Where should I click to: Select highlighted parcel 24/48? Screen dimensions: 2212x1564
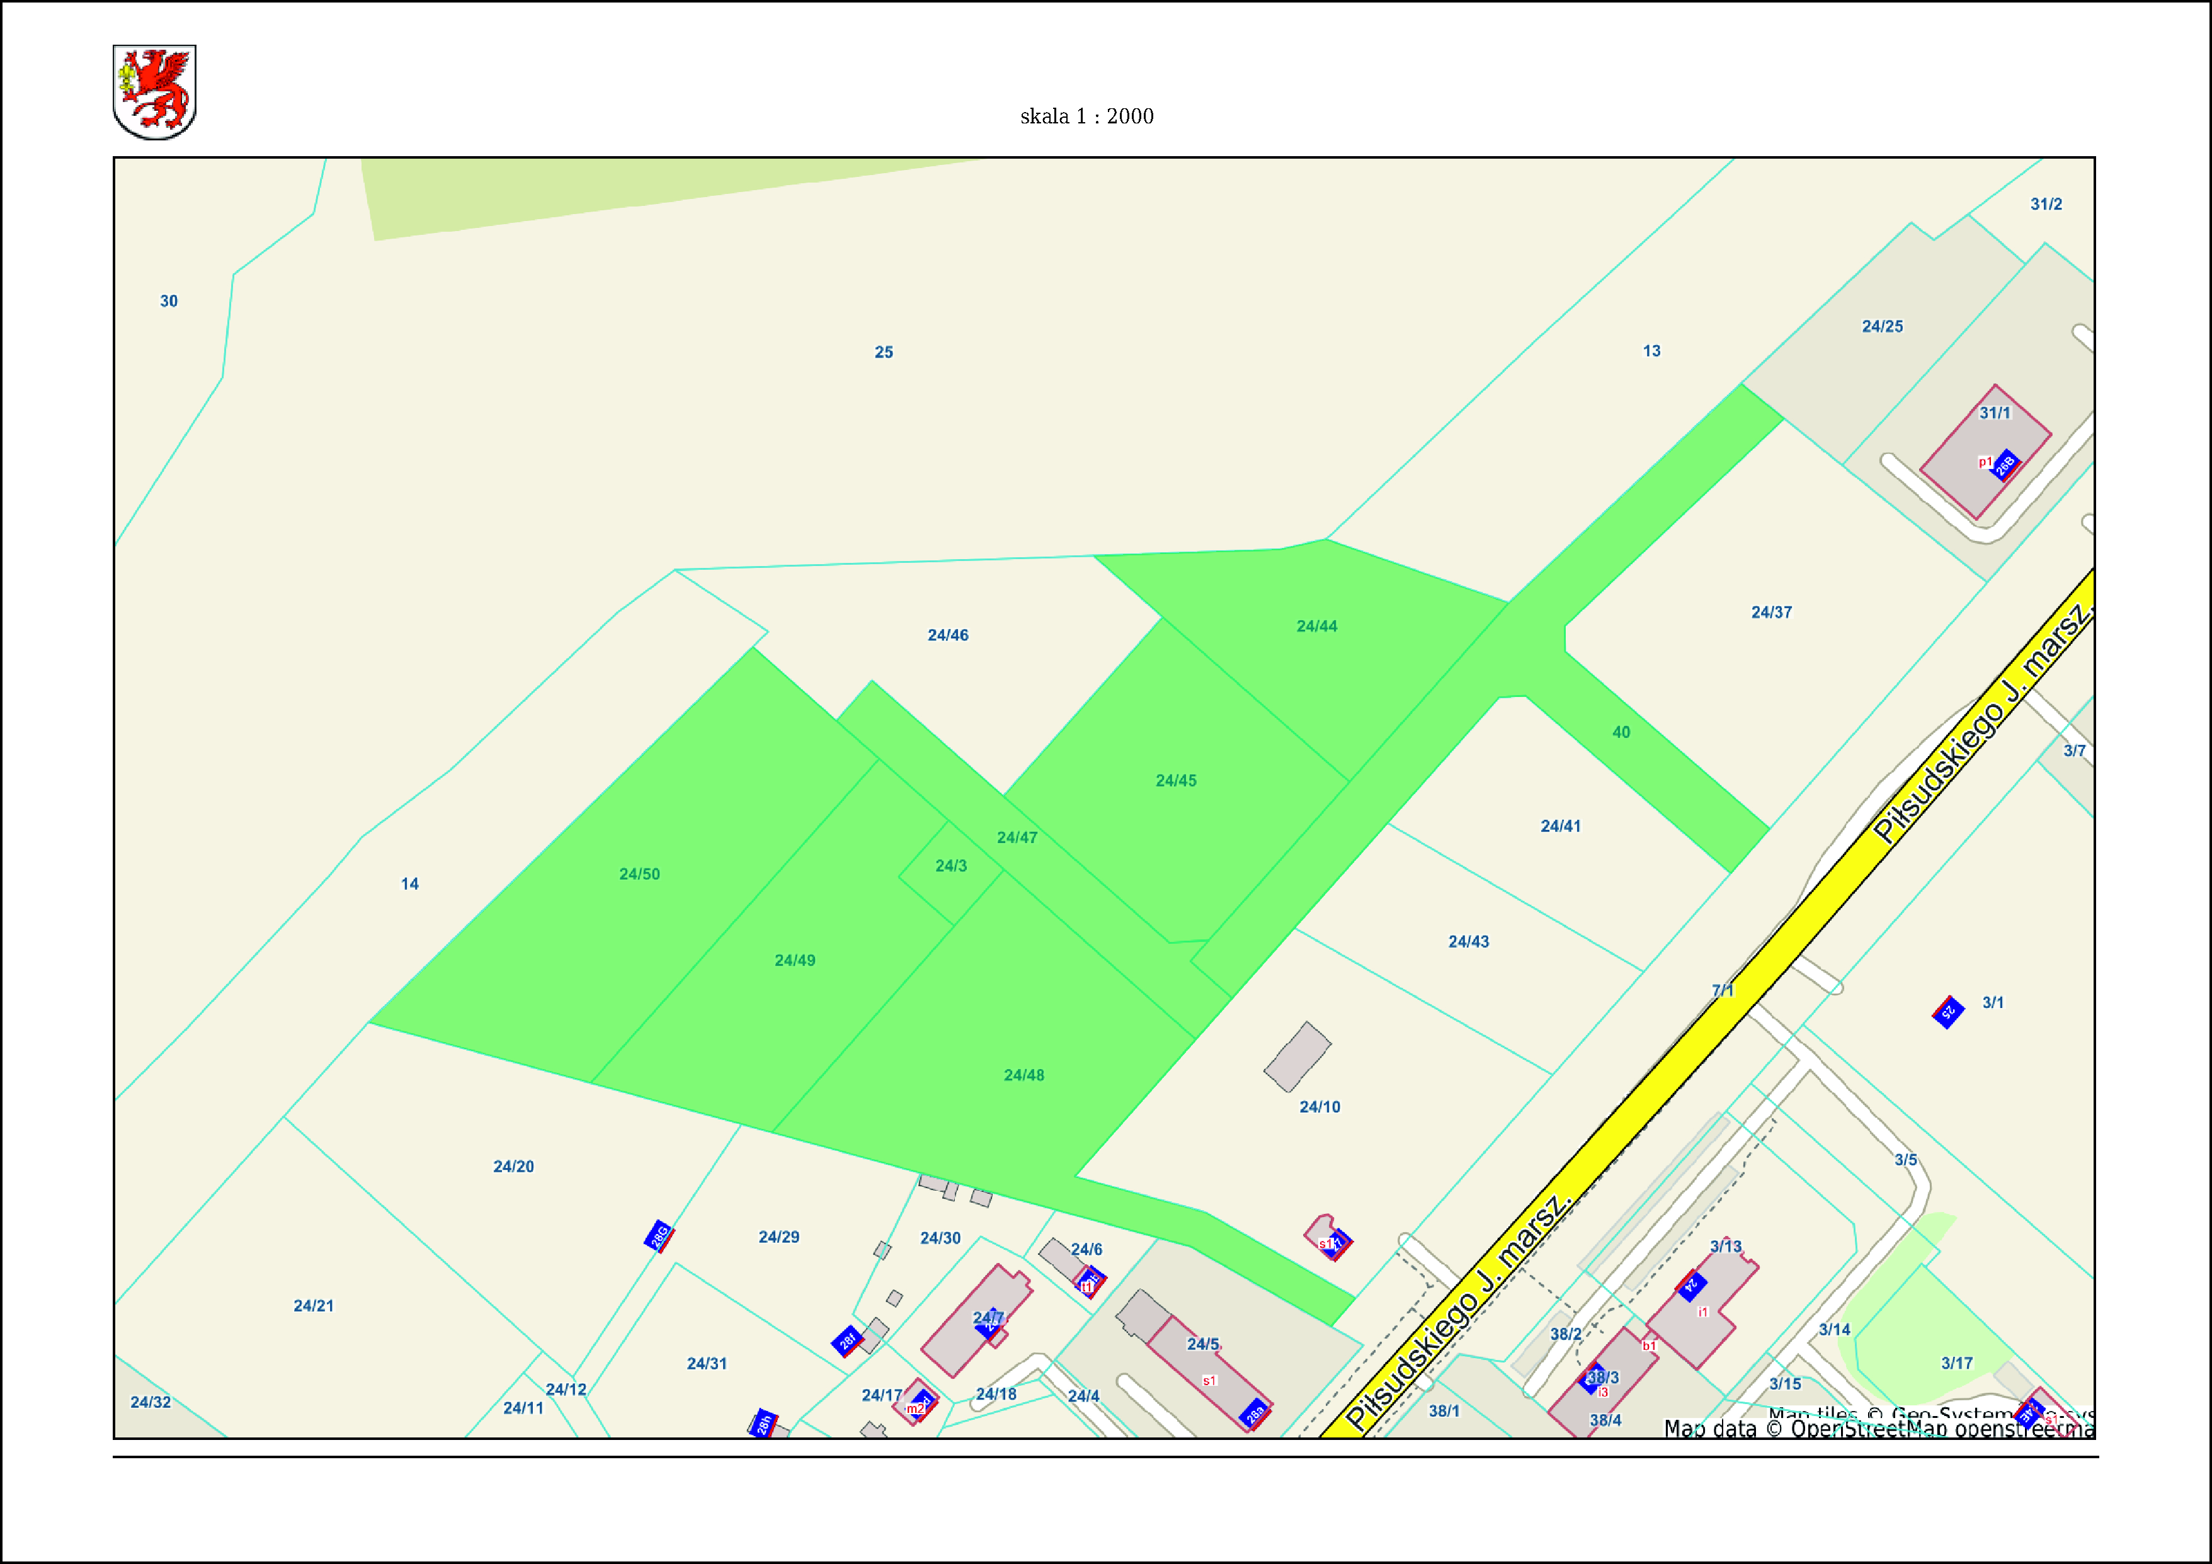1023,1075
